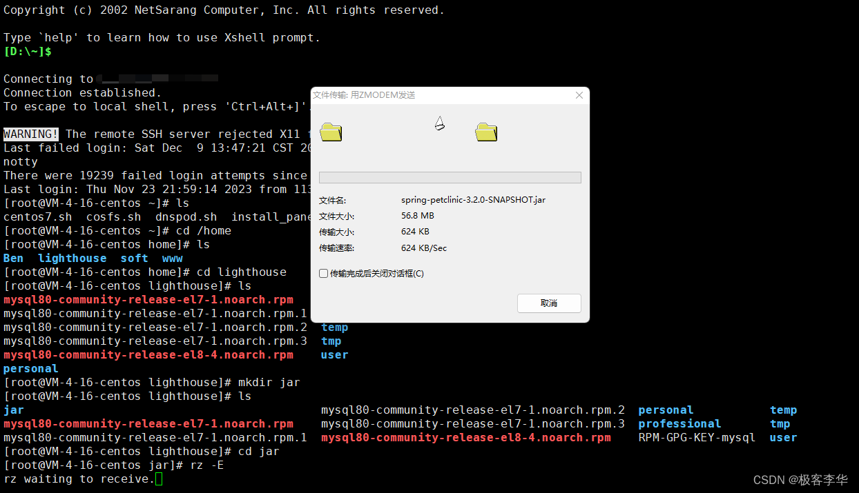Click the yellow destination folder icon
This screenshot has width=859, height=493.
point(486,131)
